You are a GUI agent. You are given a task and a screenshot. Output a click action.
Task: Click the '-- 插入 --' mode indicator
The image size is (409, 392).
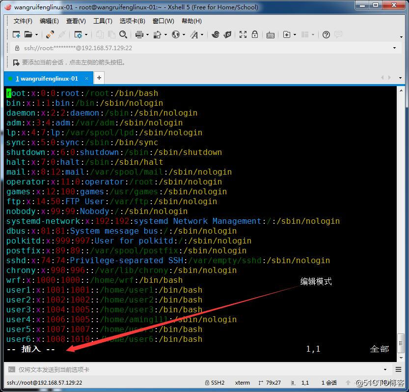point(31,349)
